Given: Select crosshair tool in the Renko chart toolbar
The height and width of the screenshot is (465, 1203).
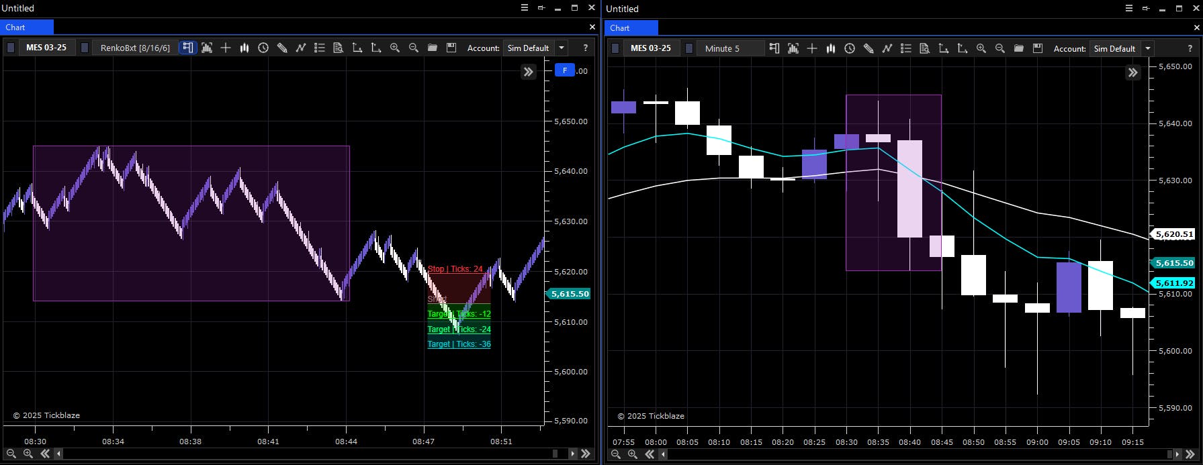Looking at the screenshot, I should click(226, 48).
